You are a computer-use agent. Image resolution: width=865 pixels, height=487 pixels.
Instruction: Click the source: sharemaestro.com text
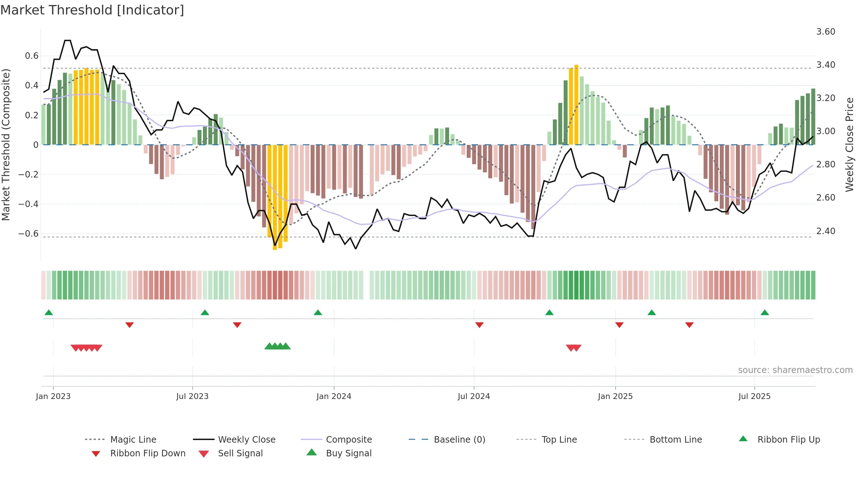(795, 370)
